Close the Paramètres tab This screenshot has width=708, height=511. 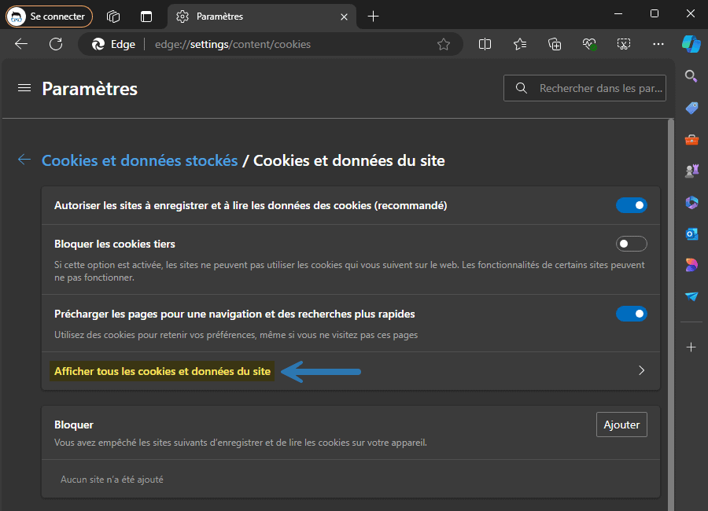click(344, 17)
